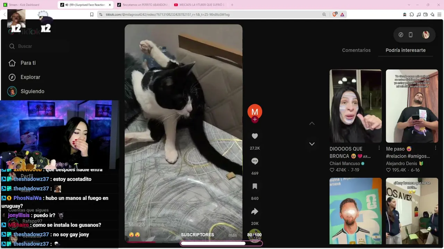444x249 pixels.
Task: Click chat username PhosNaiWa
Action: (27, 198)
